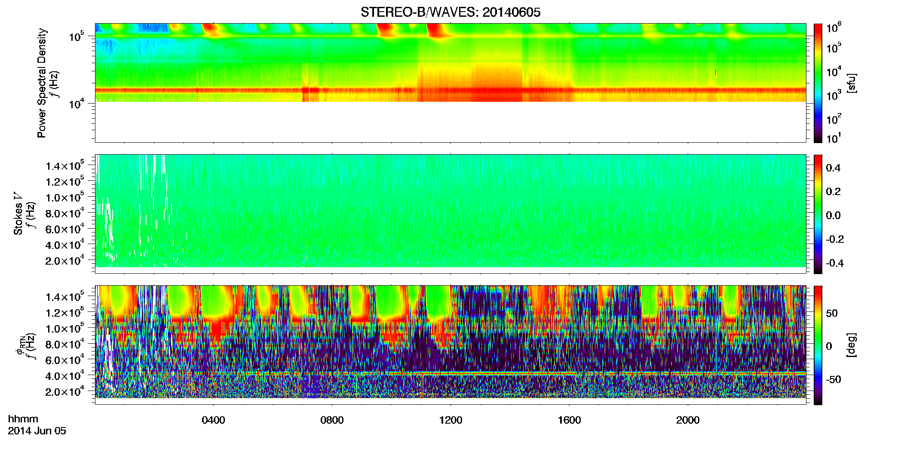
Task: Click the hhmm time format label
Action: coord(23,419)
